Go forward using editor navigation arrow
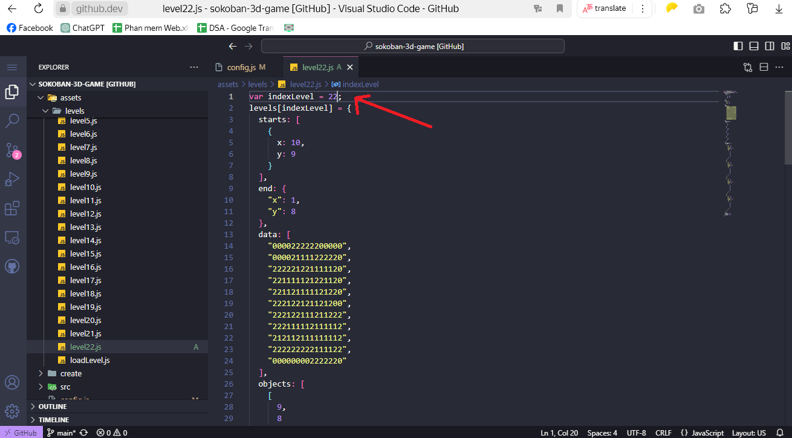792x438 pixels. click(248, 46)
